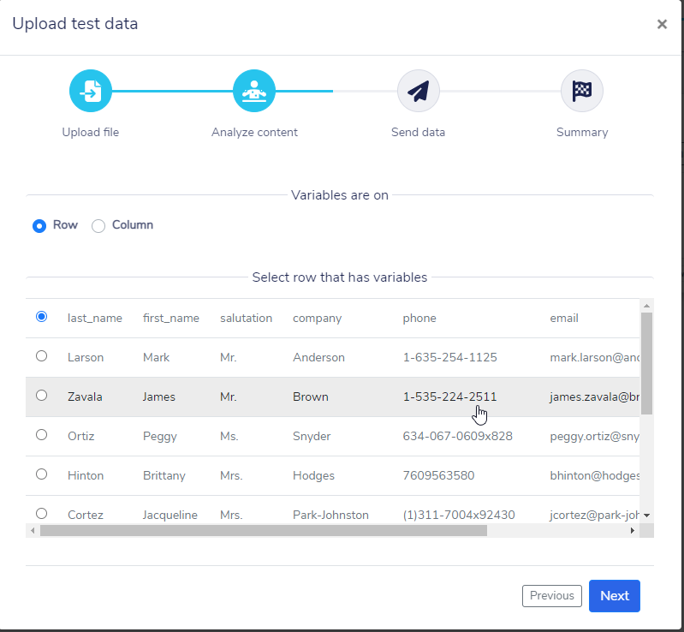Click the 'Brittany' first name cell
The height and width of the screenshot is (632, 684).
(164, 476)
